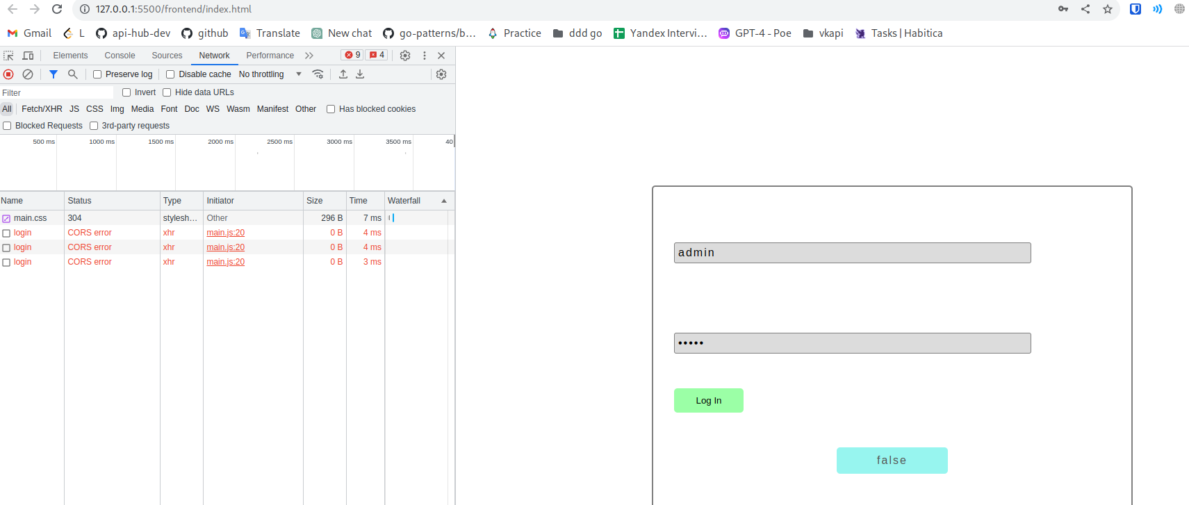This screenshot has height=505, width=1189.
Task: Open Network panel settings gear
Action: coord(441,74)
